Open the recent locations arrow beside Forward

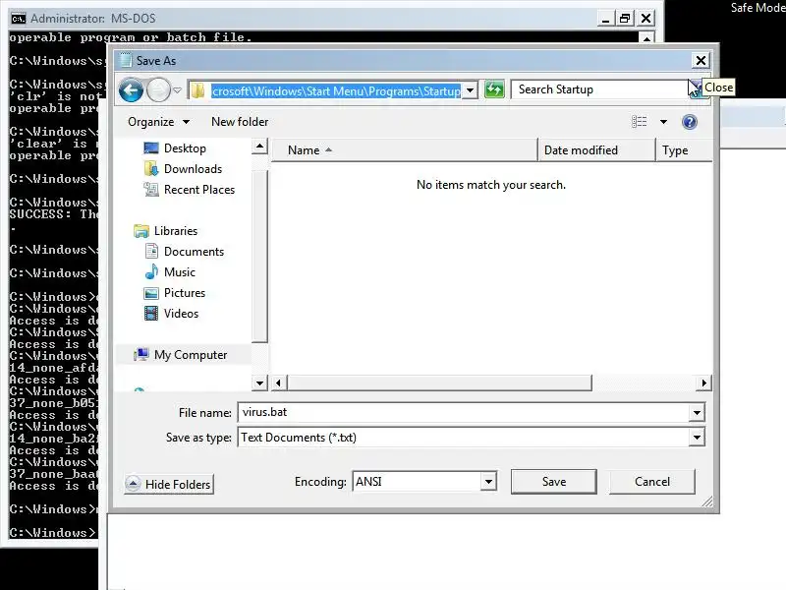[177, 90]
